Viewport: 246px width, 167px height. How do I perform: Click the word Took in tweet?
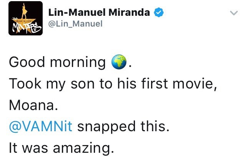25,83
